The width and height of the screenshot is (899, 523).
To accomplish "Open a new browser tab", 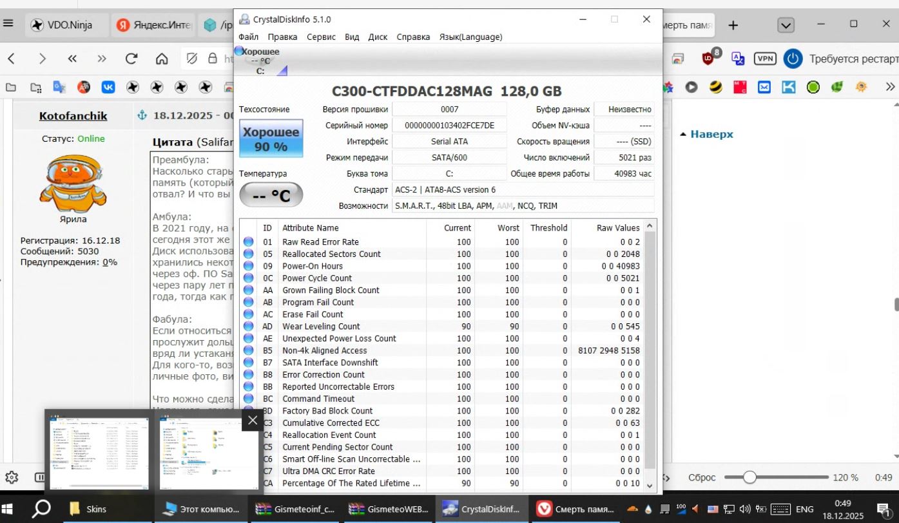I will click(x=733, y=25).
